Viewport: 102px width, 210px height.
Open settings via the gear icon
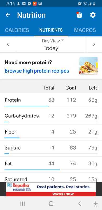(x=93, y=15)
